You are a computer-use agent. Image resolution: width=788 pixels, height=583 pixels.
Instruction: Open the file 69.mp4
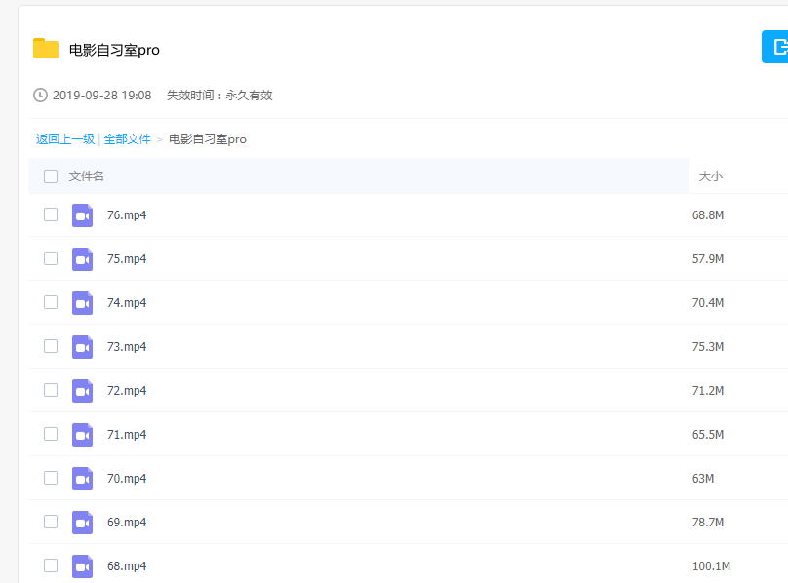coord(127,523)
